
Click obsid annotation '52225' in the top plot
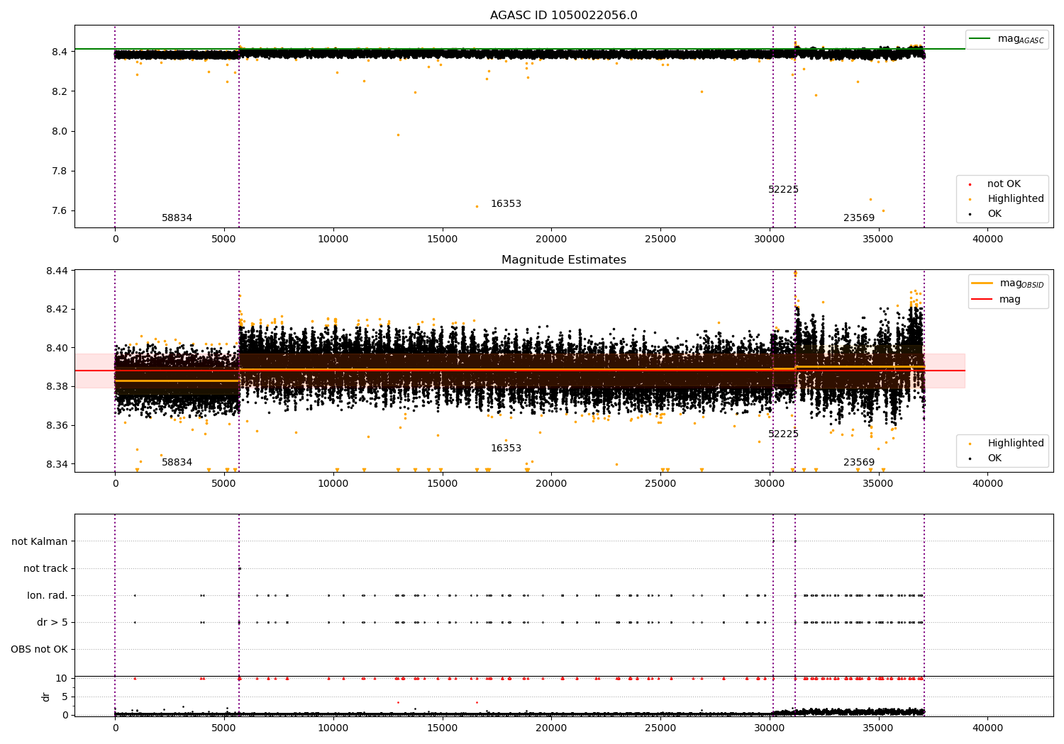tap(783, 190)
